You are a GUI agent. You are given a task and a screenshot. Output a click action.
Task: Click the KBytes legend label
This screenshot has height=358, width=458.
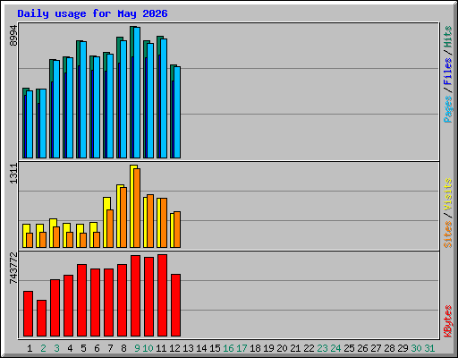click(448, 321)
